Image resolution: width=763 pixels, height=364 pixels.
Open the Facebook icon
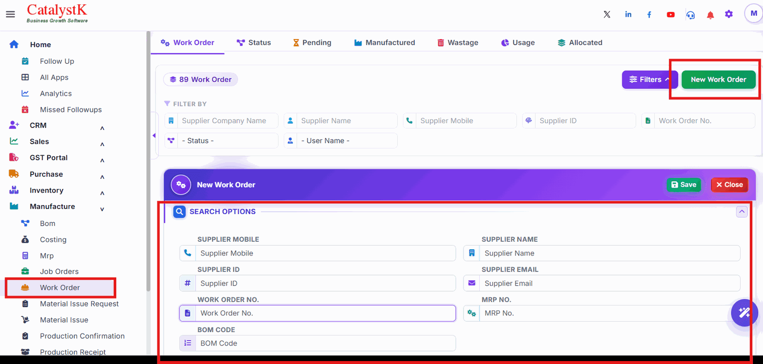[649, 15]
